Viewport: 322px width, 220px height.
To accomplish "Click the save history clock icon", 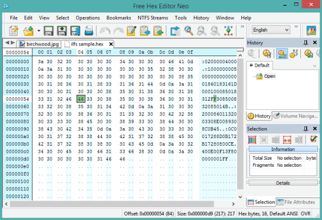I will coord(267,54).
